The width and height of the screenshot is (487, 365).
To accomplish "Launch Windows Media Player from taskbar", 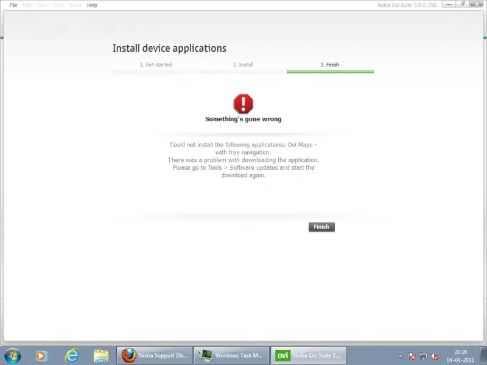I will pyautogui.click(x=41, y=356).
